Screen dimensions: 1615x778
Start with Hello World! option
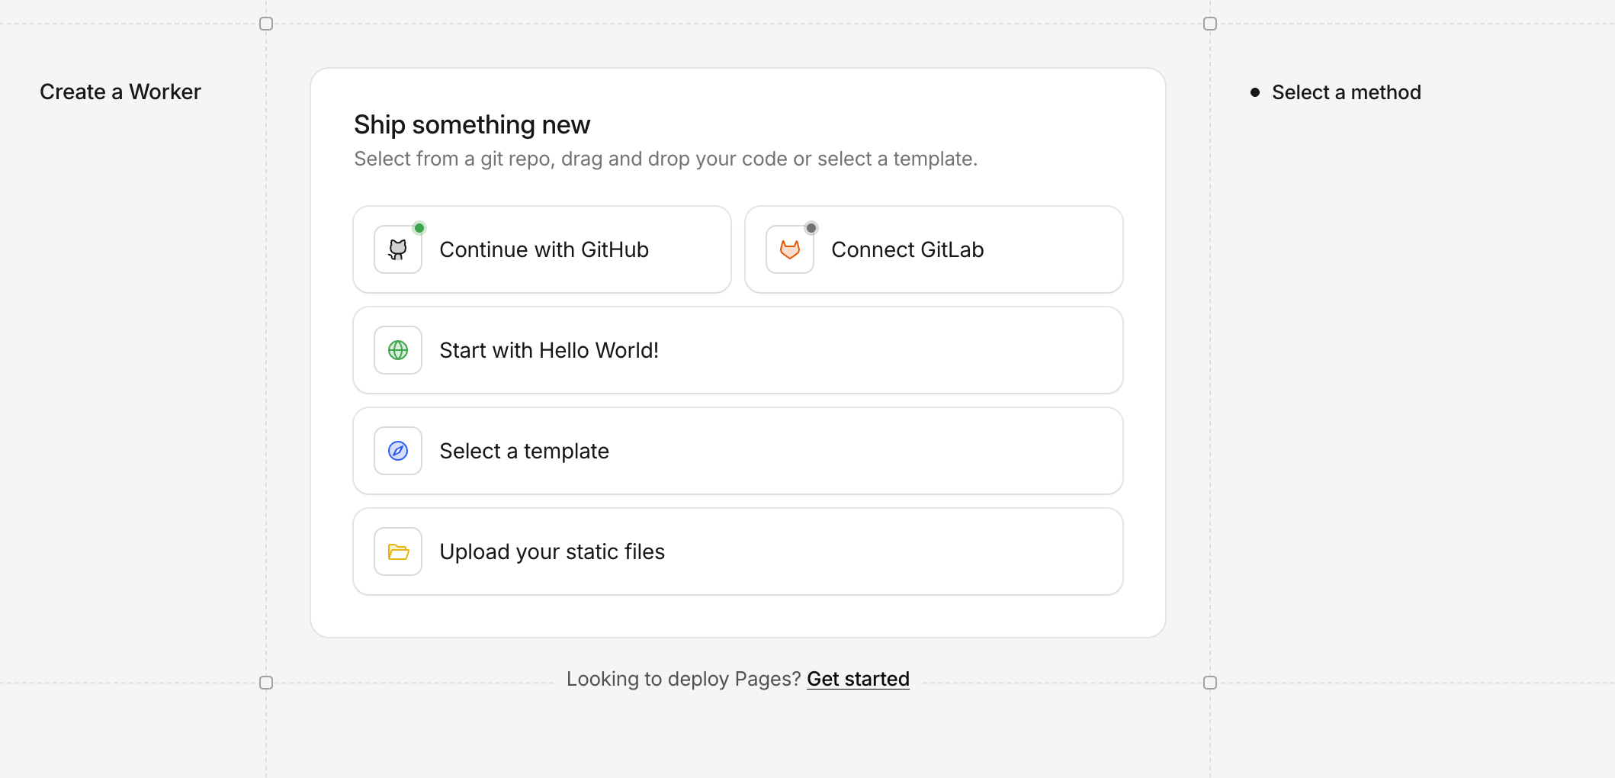[738, 350]
